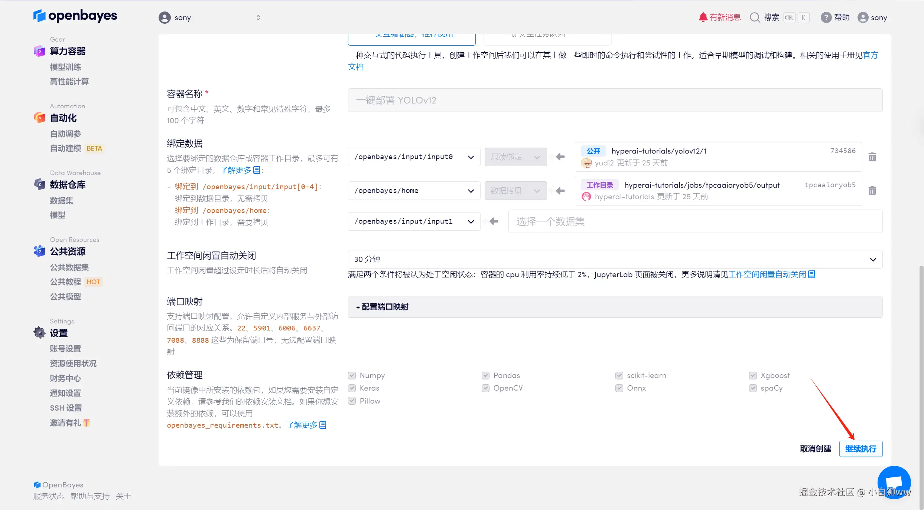Expand the 配置端口映射 section
The height and width of the screenshot is (510, 924).
click(383, 307)
